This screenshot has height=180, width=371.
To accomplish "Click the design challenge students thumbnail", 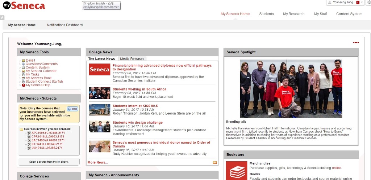I will [x=100, y=127].
